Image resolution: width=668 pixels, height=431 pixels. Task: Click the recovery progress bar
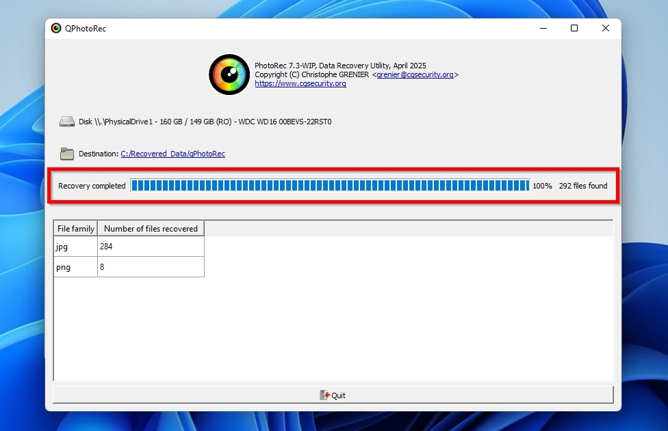(x=330, y=185)
